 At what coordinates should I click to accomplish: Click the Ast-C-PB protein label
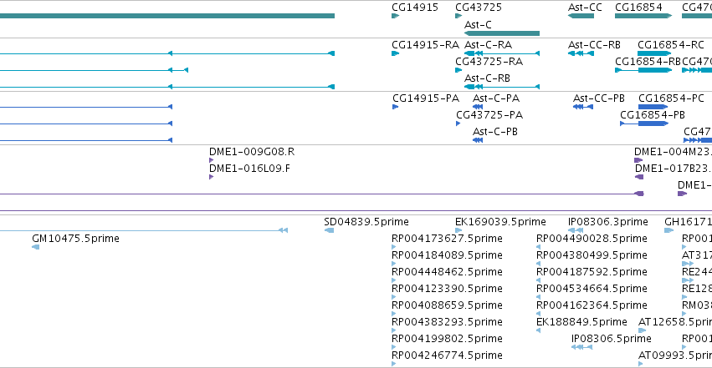click(495, 132)
